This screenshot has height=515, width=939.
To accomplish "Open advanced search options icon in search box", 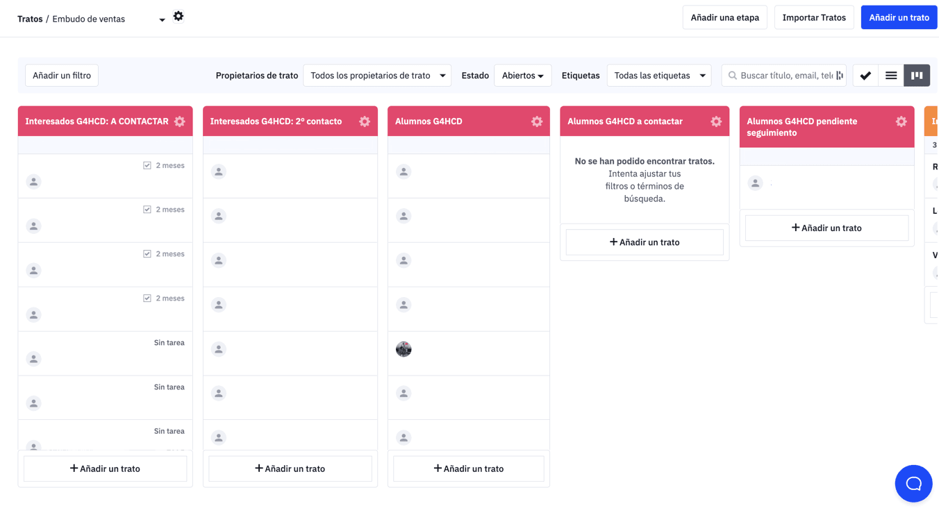I will point(840,76).
